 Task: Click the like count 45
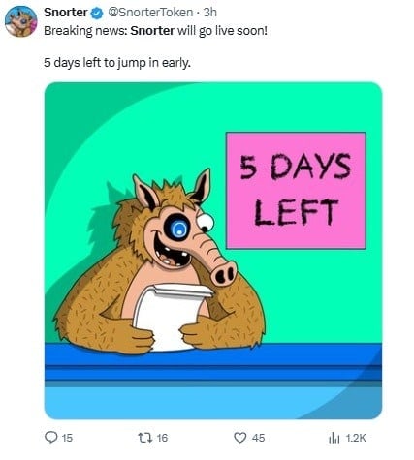(259, 438)
